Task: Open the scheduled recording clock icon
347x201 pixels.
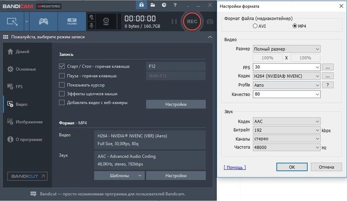Action: pos(164,5)
